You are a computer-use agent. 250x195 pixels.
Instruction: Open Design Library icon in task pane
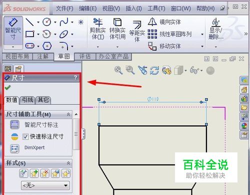pyautogui.click(x=244, y=99)
